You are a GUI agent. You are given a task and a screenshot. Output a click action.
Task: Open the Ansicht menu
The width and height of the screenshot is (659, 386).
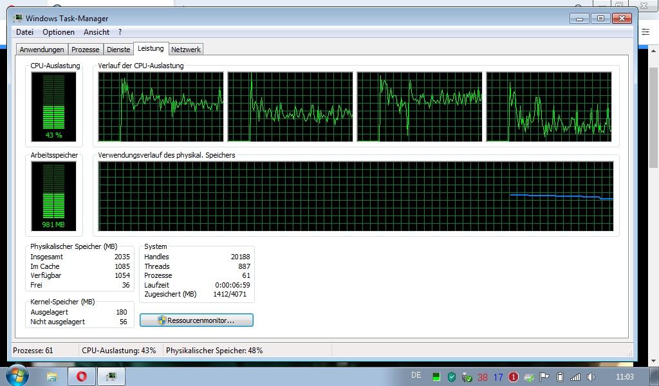(x=97, y=32)
